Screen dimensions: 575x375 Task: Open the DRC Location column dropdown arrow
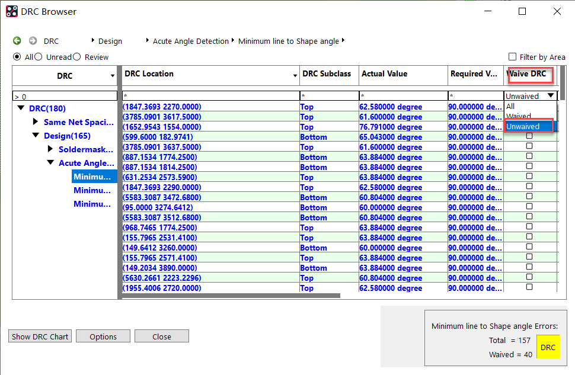coord(295,76)
